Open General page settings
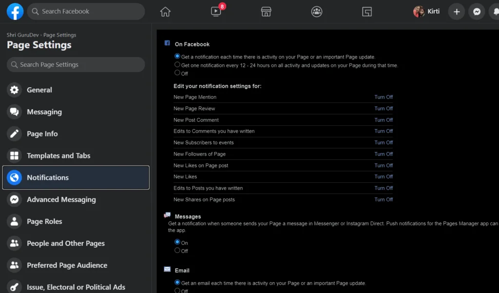The image size is (499, 293). point(39,90)
